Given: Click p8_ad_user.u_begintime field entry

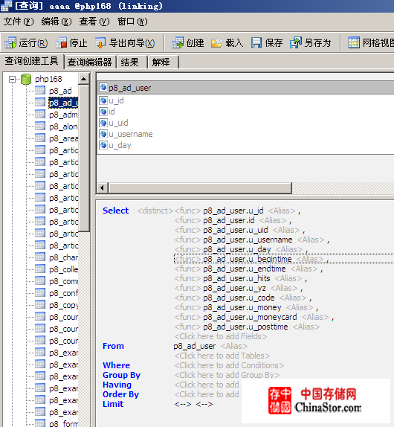Looking at the screenshot, I should [248, 259].
